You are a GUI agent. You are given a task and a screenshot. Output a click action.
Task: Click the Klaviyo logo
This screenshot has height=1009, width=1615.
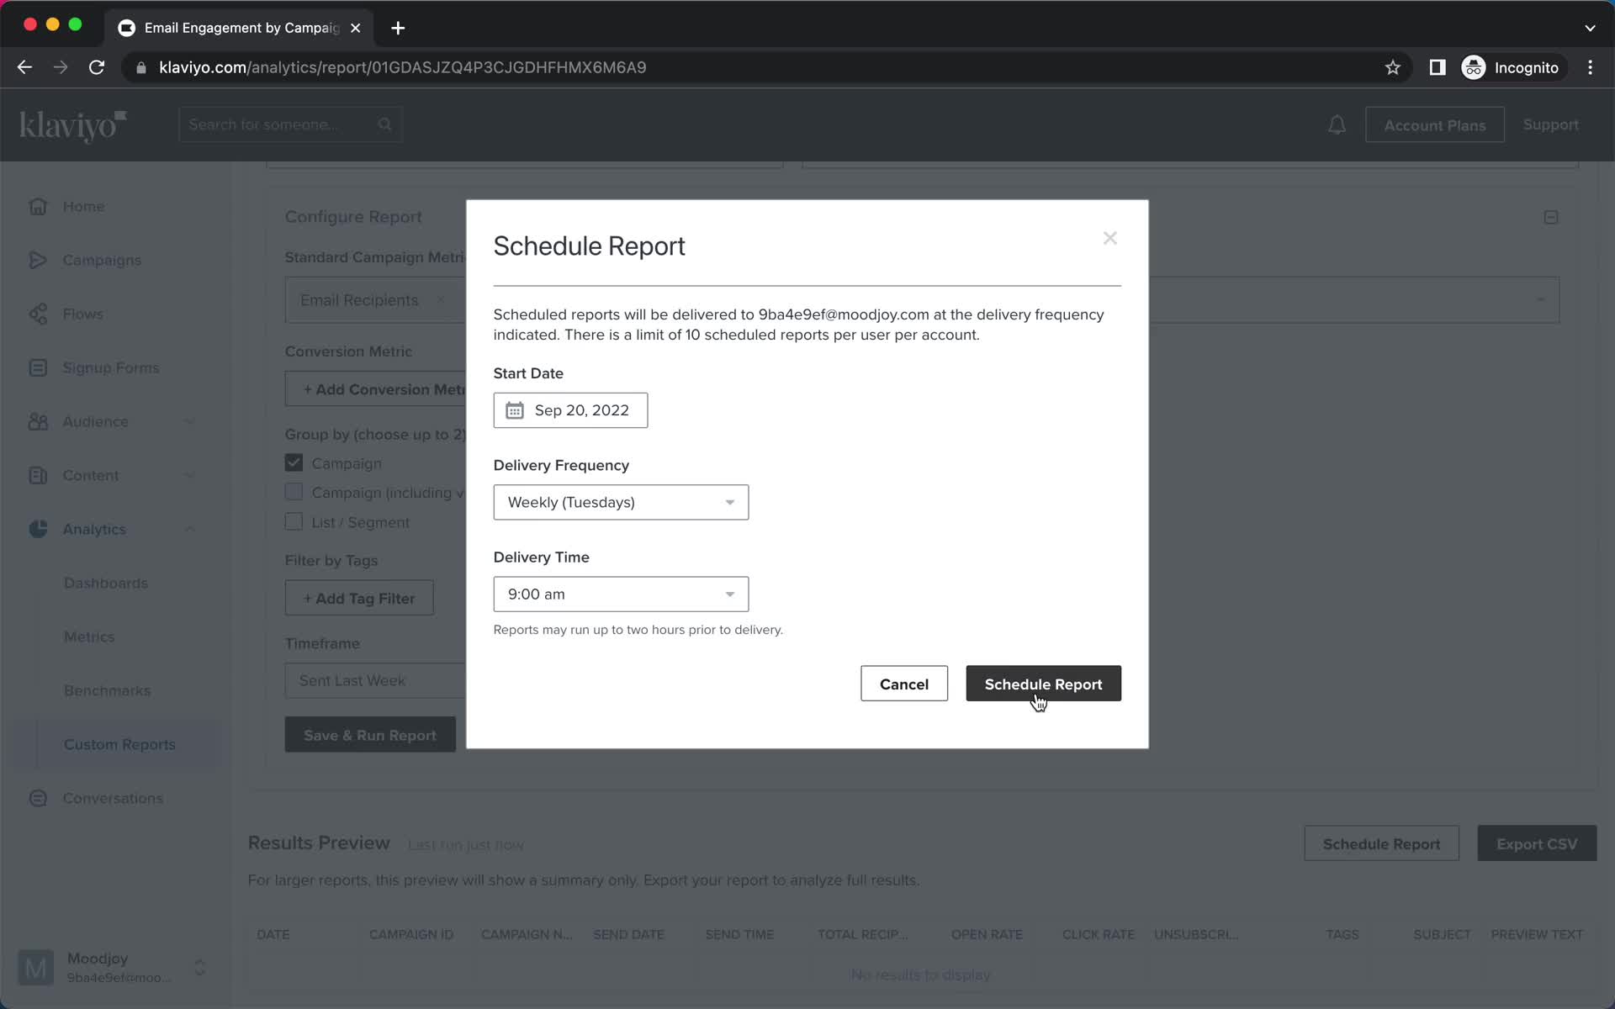pos(72,125)
